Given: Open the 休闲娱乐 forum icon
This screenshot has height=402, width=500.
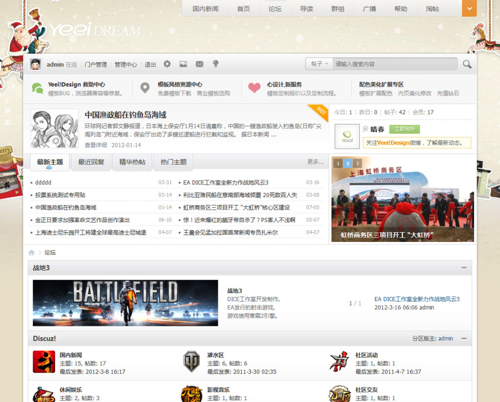Looking at the screenshot, I should tap(44, 394).
